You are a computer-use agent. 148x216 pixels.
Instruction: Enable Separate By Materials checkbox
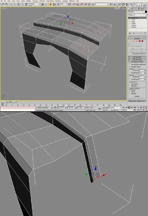(x=130, y=86)
